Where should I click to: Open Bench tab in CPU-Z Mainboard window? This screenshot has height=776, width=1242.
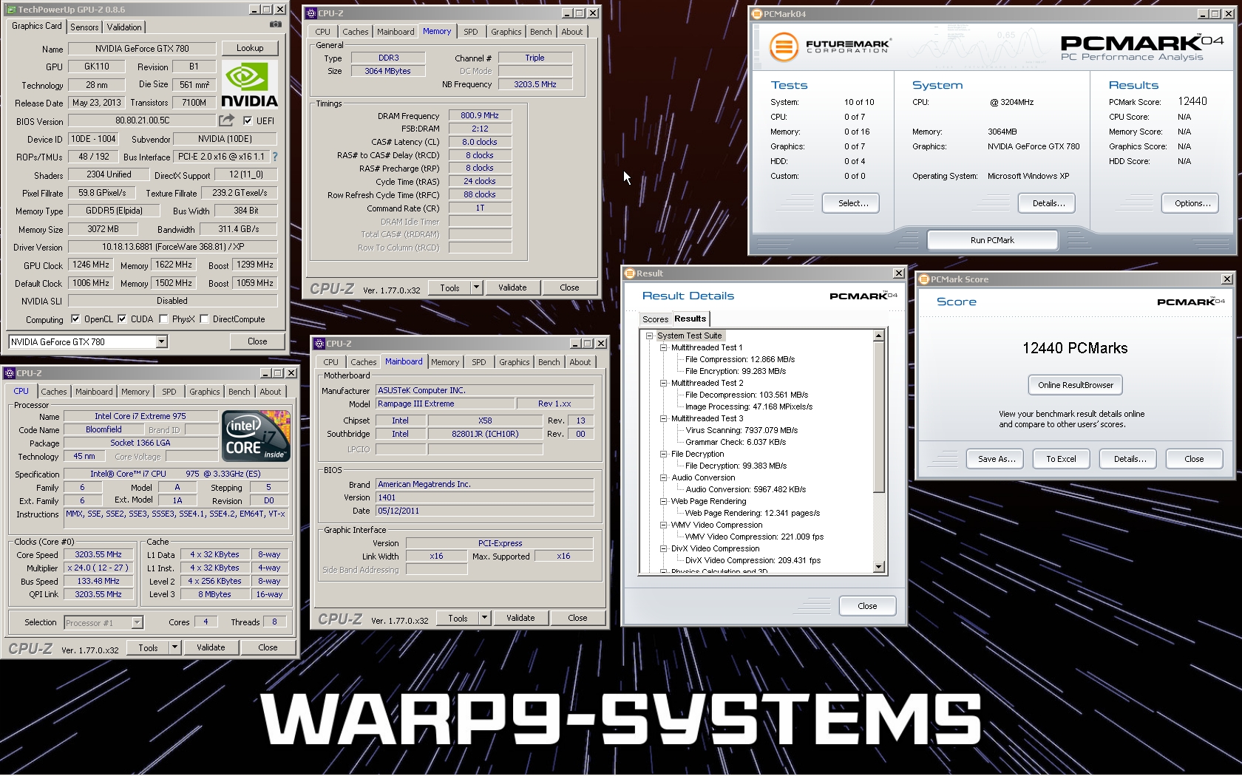click(549, 362)
